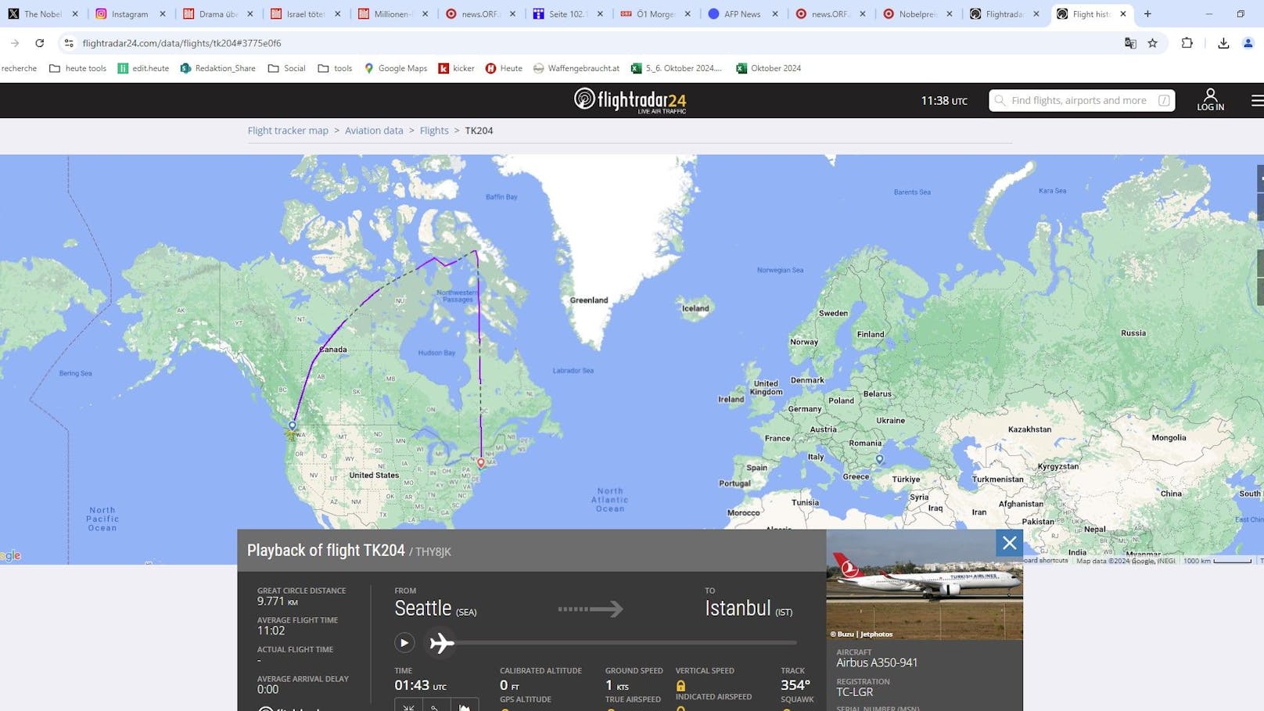The image size is (1264, 711).
Task: Open the browser extensions puzzle icon
Action: pos(1187,43)
